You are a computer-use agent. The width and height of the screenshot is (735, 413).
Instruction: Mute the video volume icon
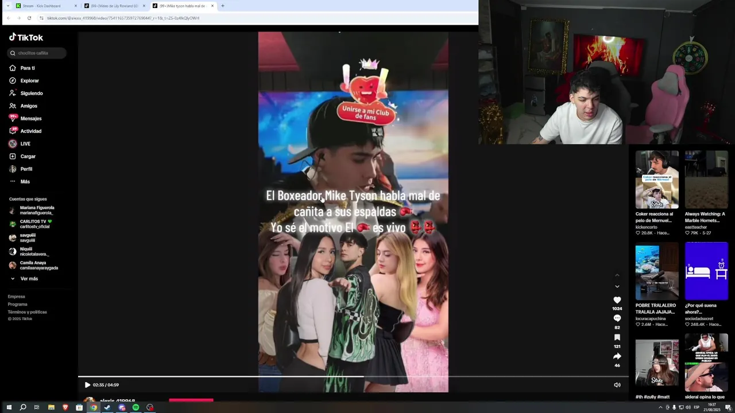tap(617, 385)
